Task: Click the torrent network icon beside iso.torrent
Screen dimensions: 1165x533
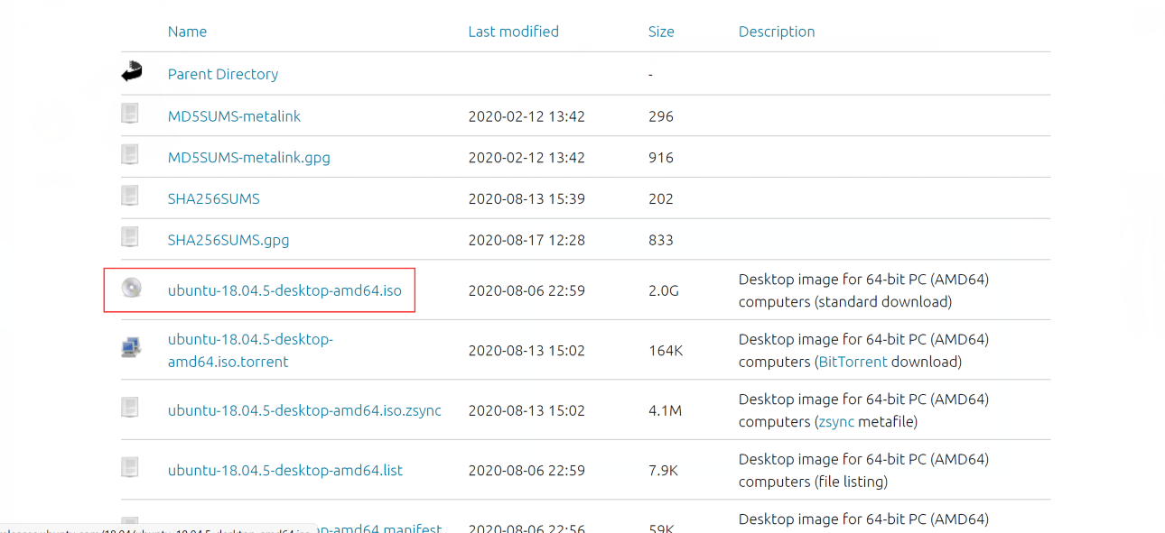Action: (x=131, y=348)
